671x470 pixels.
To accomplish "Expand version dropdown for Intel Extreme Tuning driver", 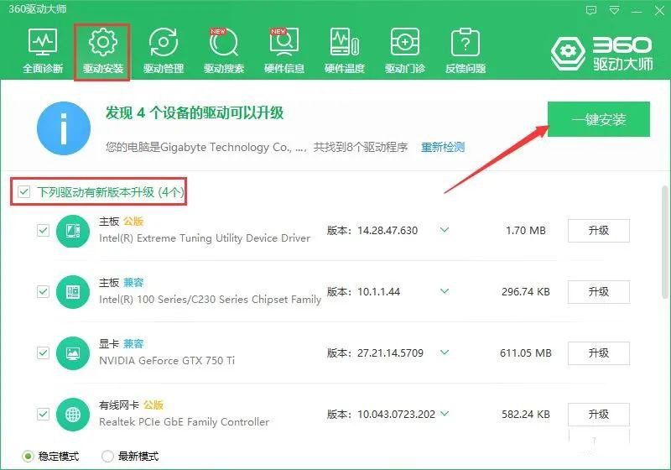I will pyautogui.click(x=445, y=230).
